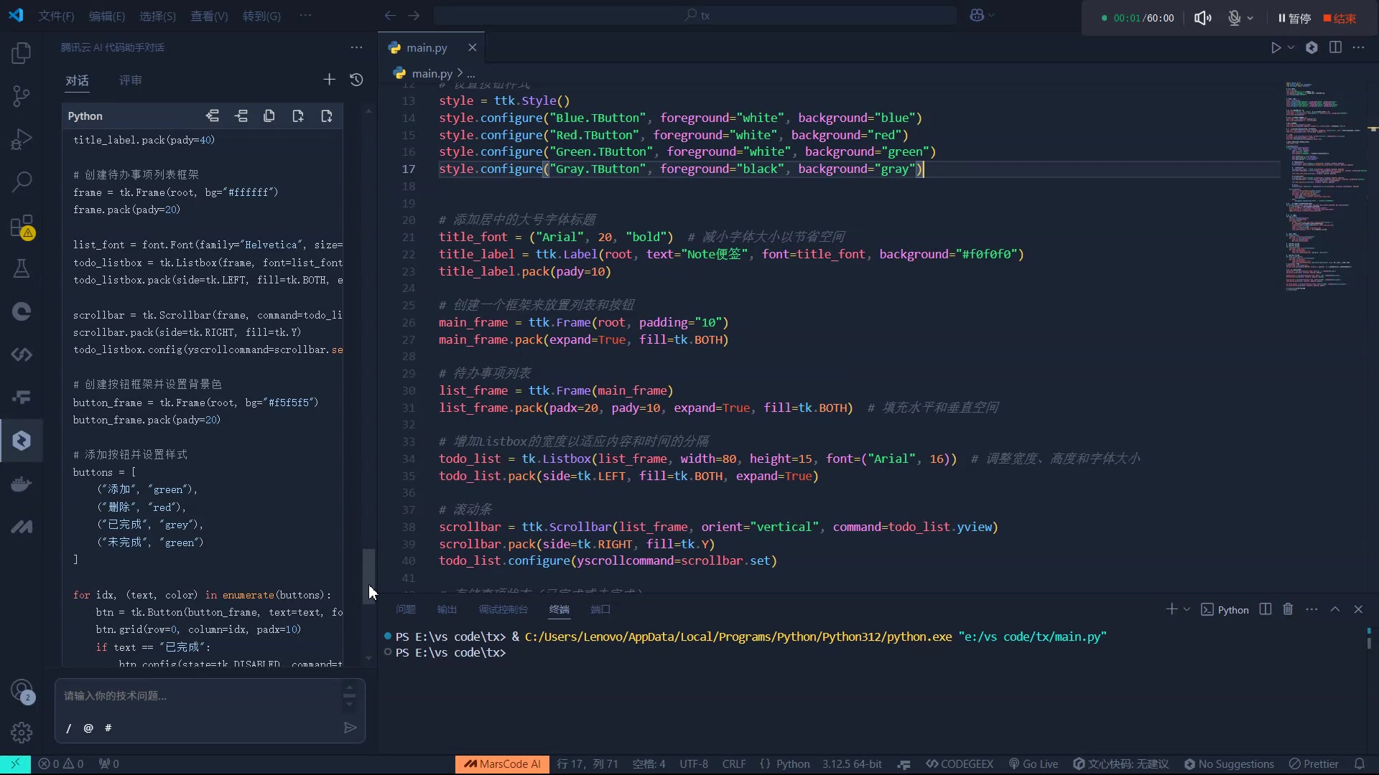Image resolution: width=1379 pixels, height=775 pixels.
Task: Start a new chat with plus icon
Action: pyautogui.click(x=329, y=80)
